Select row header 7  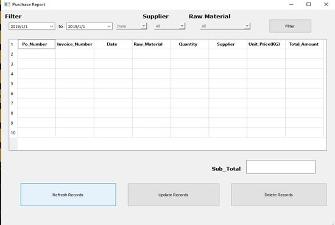pyautogui.click(x=13, y=103)
